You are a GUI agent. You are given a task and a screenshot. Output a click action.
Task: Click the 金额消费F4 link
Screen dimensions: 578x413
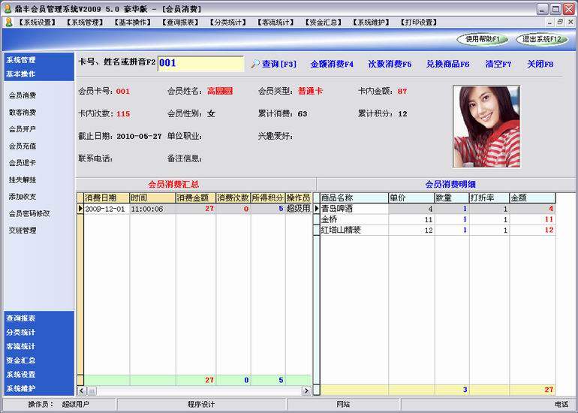pyautogui.click(x=332, y=64)
